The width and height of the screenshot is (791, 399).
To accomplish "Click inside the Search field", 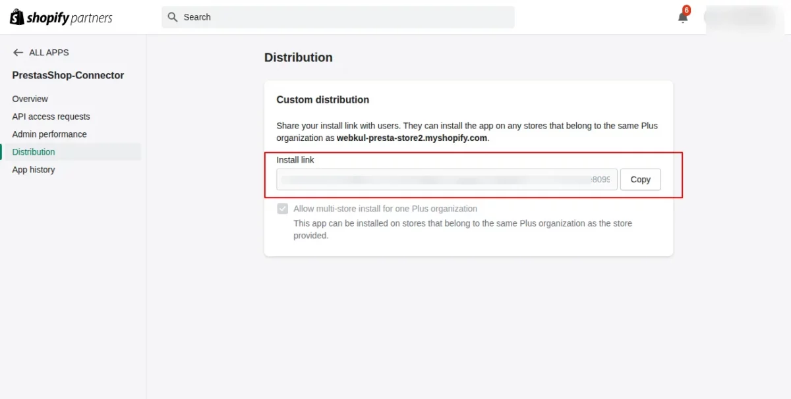I will click(343, 17).
